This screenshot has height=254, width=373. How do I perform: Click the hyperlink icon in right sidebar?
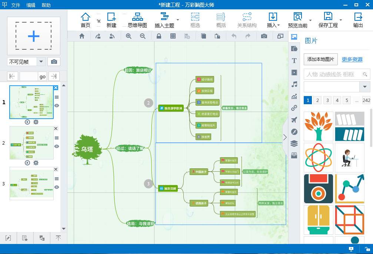(294, 108)
